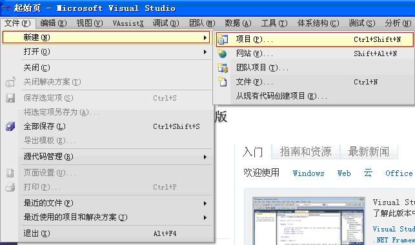Click the New Project (项目) icon
Viewport: 415px width, 245px height.
pyautogui.click(x=222, y=39)
